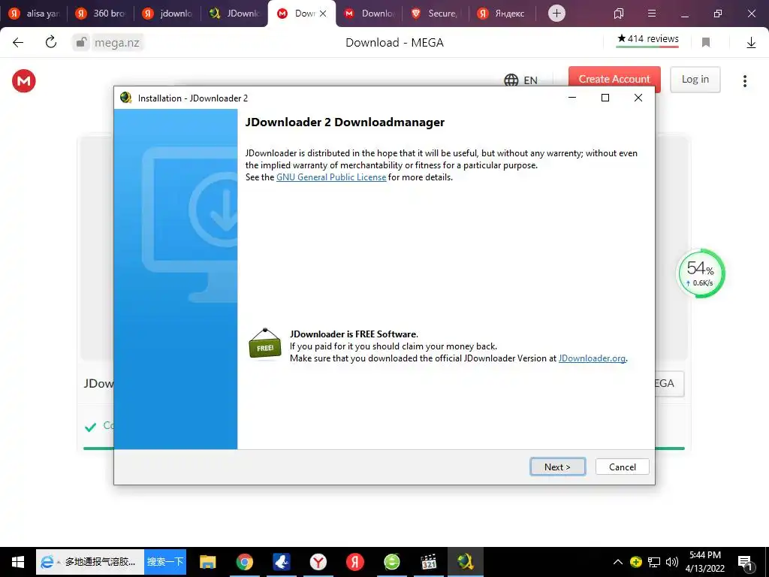This screenshot has height=577, width=769.
Task: Switch to the 360 bro browser tab
Action: tap(101, 14)
